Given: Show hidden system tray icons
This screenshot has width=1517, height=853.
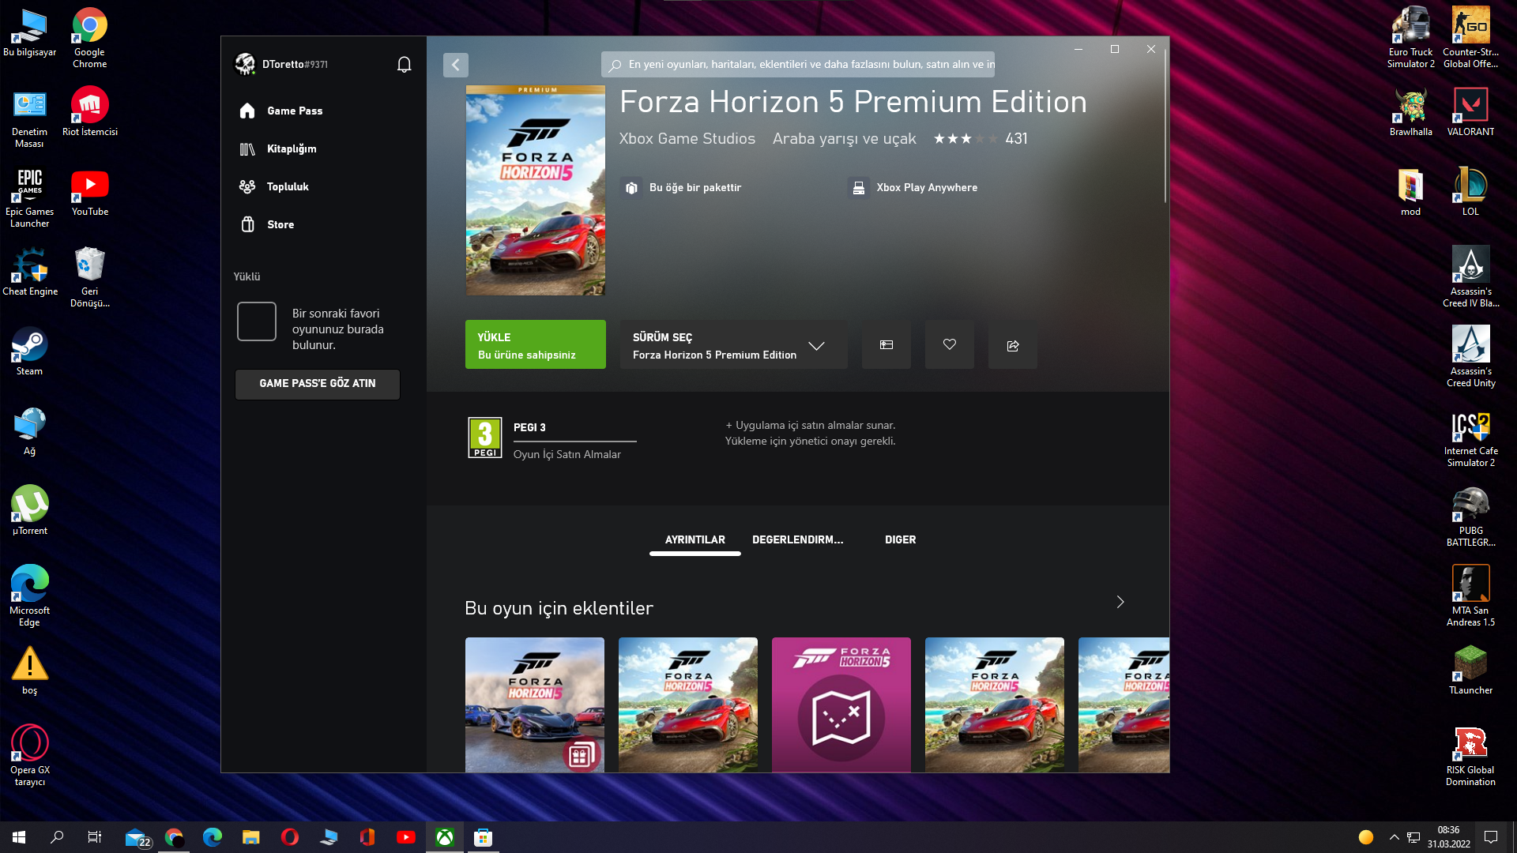Looking at the screenshot, I should (x=1394, y=837).
